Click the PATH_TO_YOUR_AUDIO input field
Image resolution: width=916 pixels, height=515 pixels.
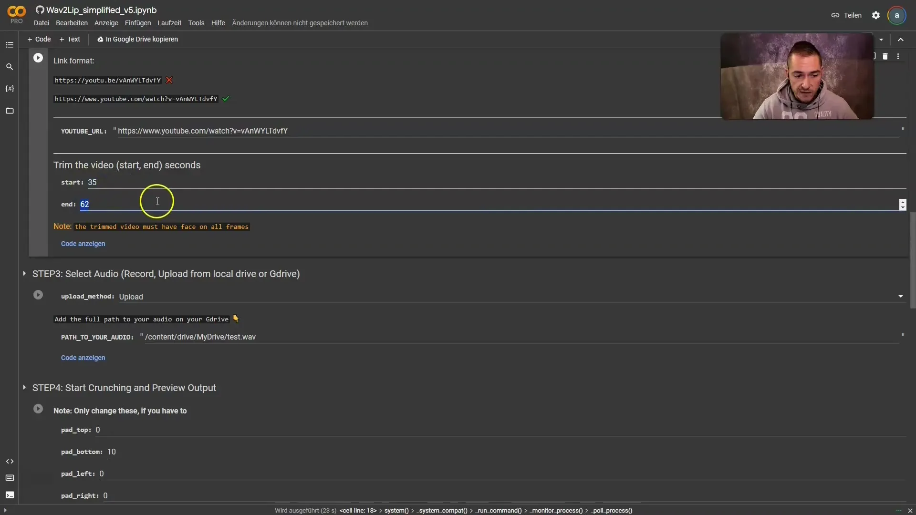tap(522, 337)
